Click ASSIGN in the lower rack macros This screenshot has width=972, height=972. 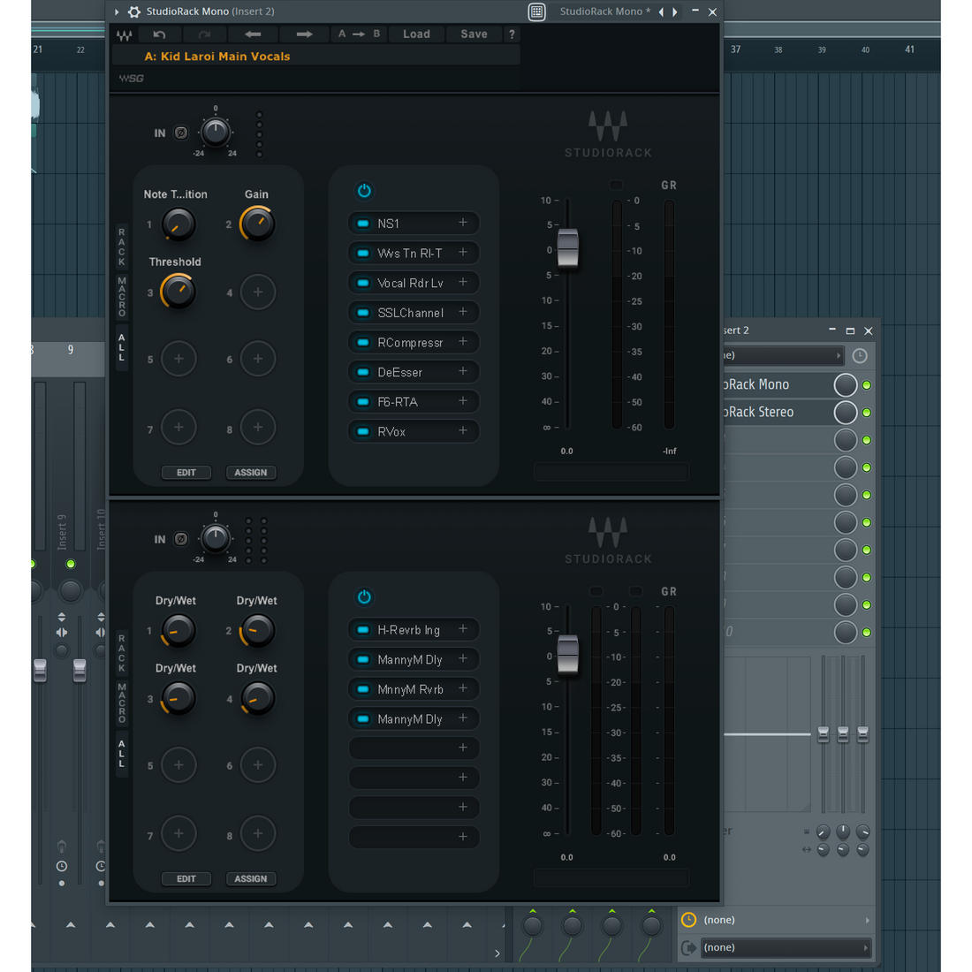click(251, 879)
